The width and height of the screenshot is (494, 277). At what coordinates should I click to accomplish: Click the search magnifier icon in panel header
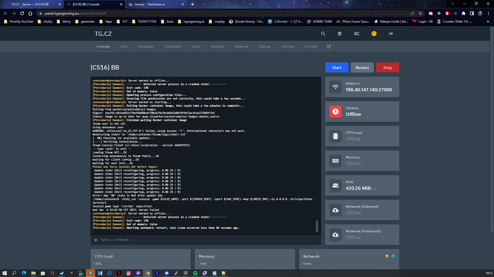click(x=323, y=34)
